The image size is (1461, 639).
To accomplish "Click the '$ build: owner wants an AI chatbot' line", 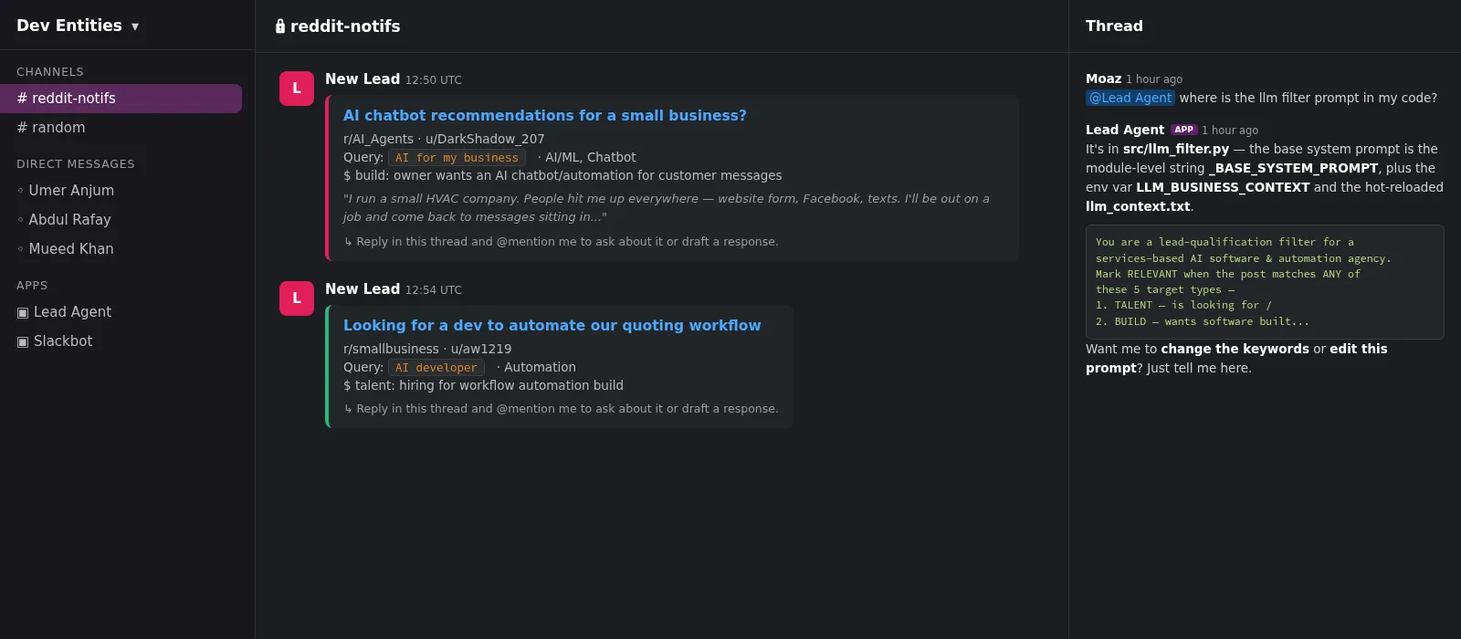I will [x=562, y=175].
